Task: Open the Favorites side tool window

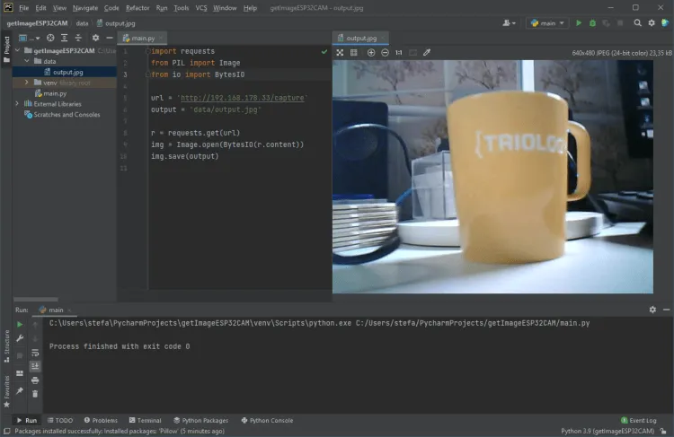Action: pos(6,391)
